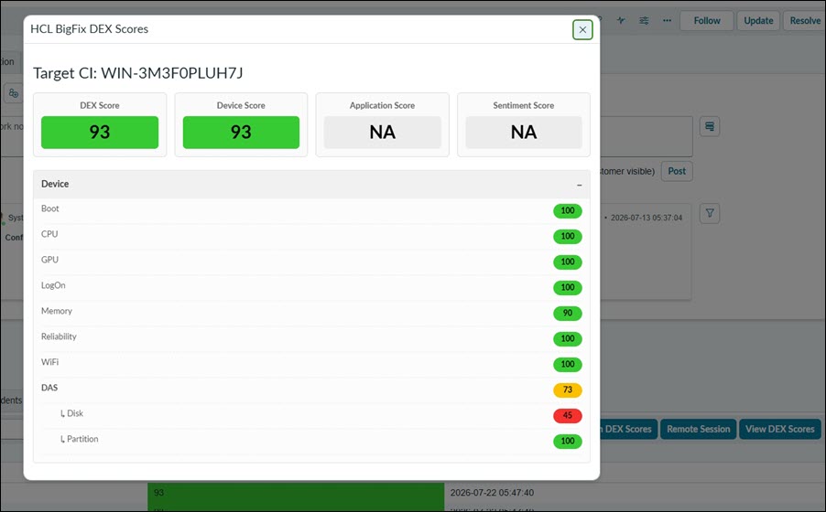Select the Device Score 93 tile
This screenshot has height=512, width=826.
coord(241,132)
